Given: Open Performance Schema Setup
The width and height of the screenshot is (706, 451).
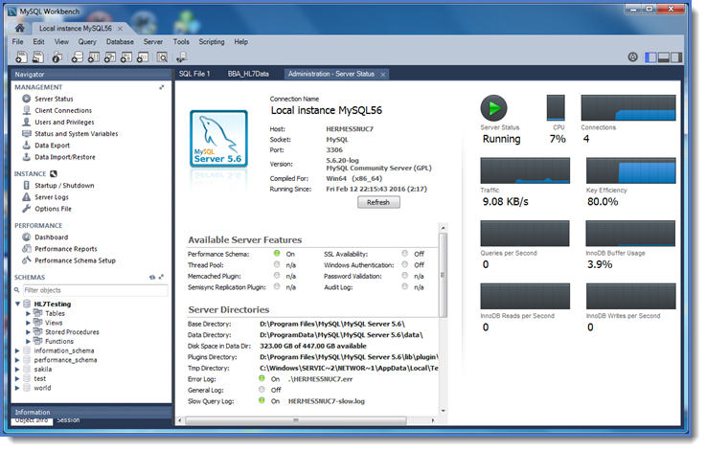Looking at the screenshot, I should [75, 260].
